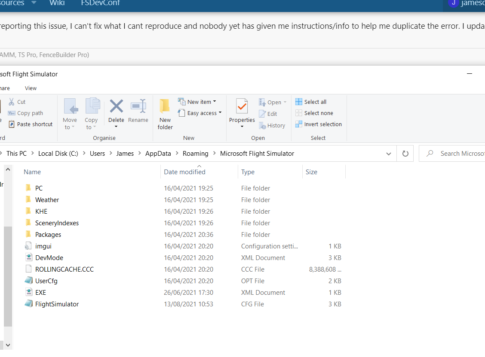Sort files by the Size column
This screenshot has height=357, width=485.
click(x=311, y=172)
